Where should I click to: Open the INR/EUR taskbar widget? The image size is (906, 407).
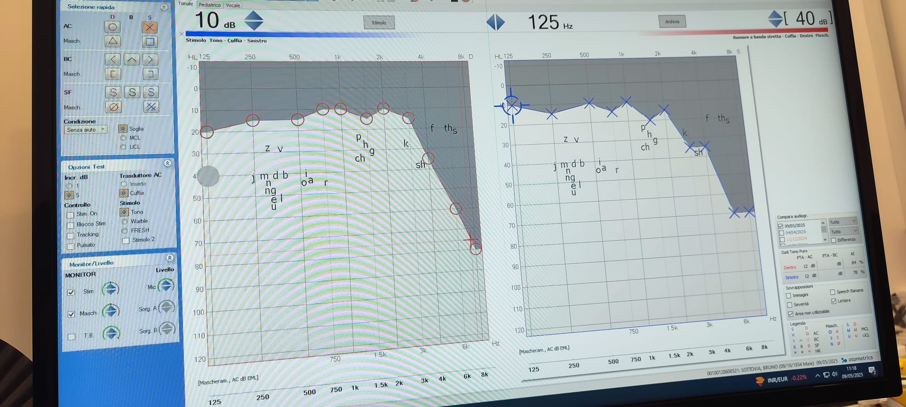[x=781, y=379]
